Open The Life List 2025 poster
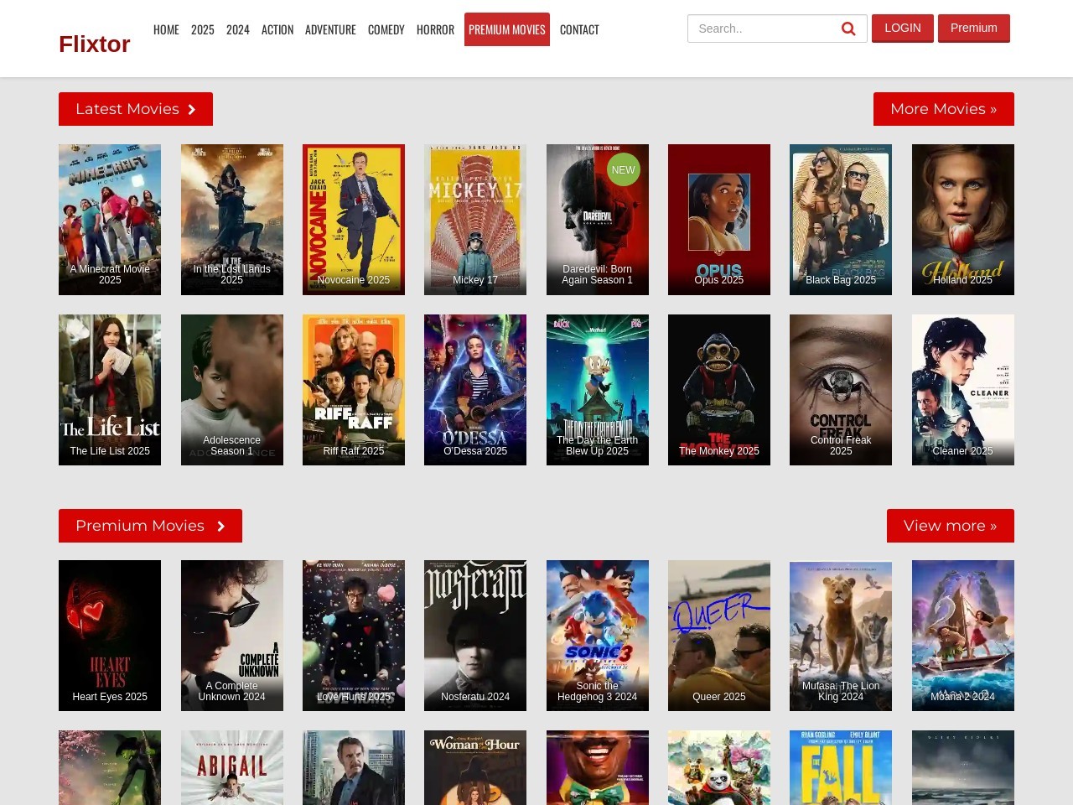The image size is (1073, 805). point(110,390)
